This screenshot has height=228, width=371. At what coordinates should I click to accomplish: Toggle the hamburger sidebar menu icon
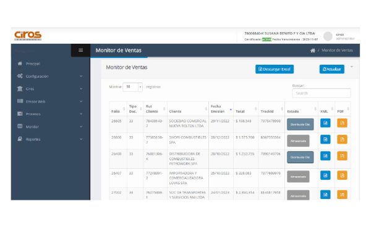pyautogui.click(x=80, y=50)
